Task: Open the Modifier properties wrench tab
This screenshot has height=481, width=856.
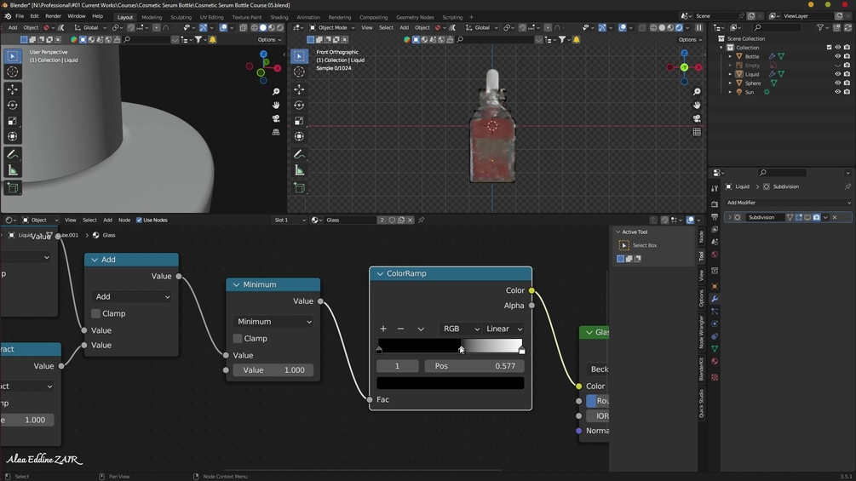Action: point(715,299)
